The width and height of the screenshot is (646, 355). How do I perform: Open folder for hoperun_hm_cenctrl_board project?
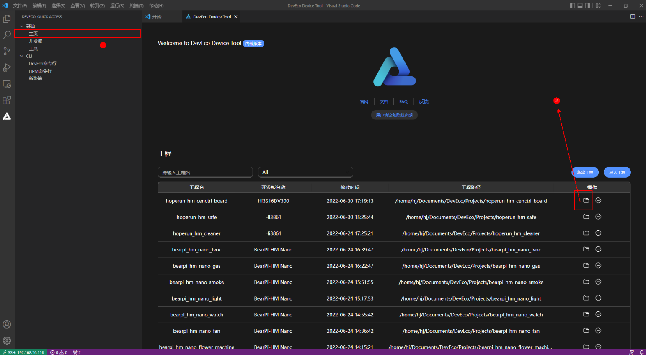point(586,200)
